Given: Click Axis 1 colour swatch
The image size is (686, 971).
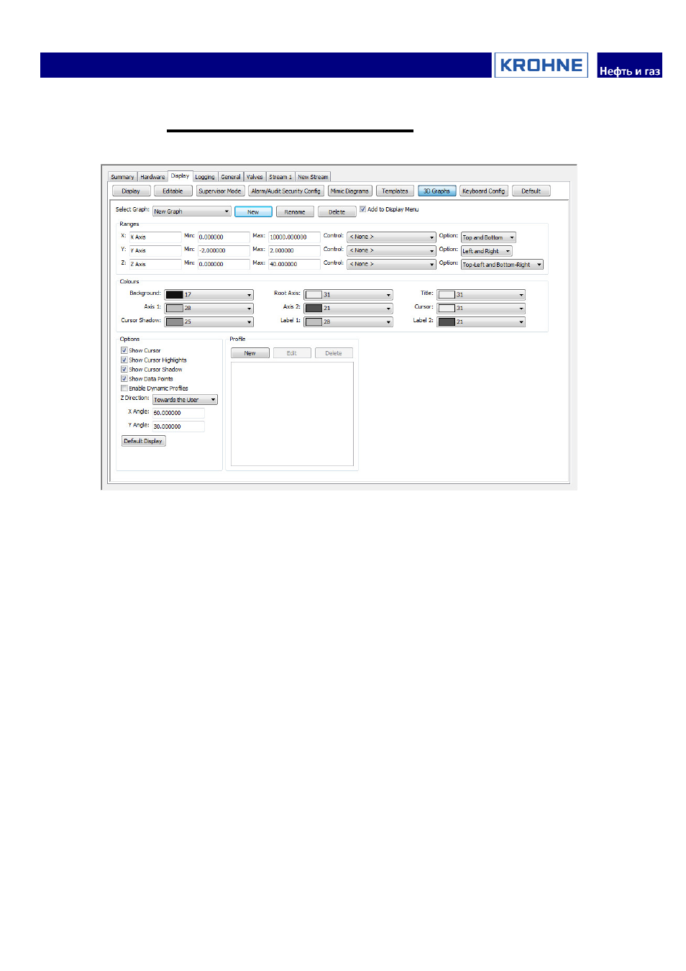Looking at the screenshot, I should tap(175, 309).
